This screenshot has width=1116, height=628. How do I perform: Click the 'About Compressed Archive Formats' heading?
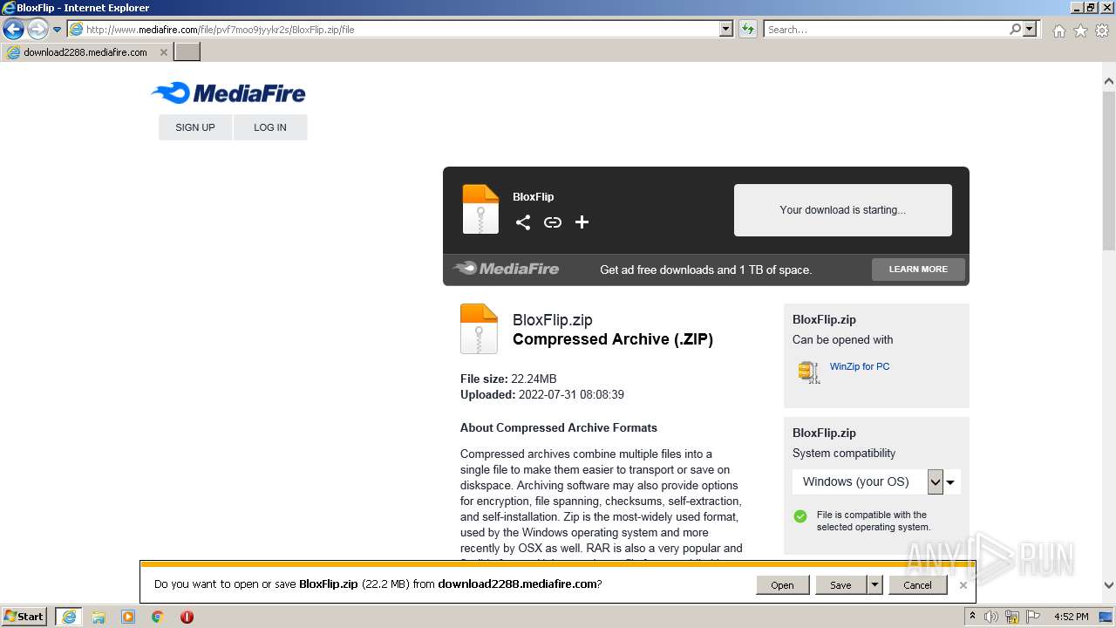(559, 428)
